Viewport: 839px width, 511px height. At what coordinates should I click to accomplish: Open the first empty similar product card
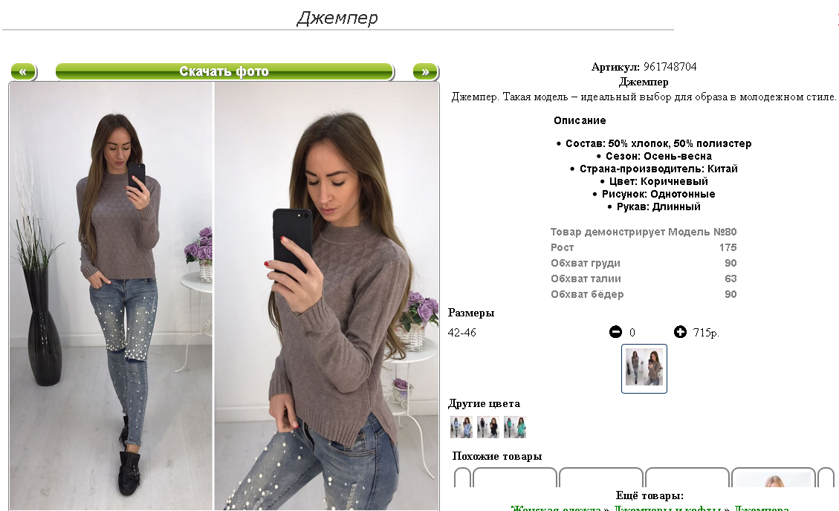(x=515, y=478)
